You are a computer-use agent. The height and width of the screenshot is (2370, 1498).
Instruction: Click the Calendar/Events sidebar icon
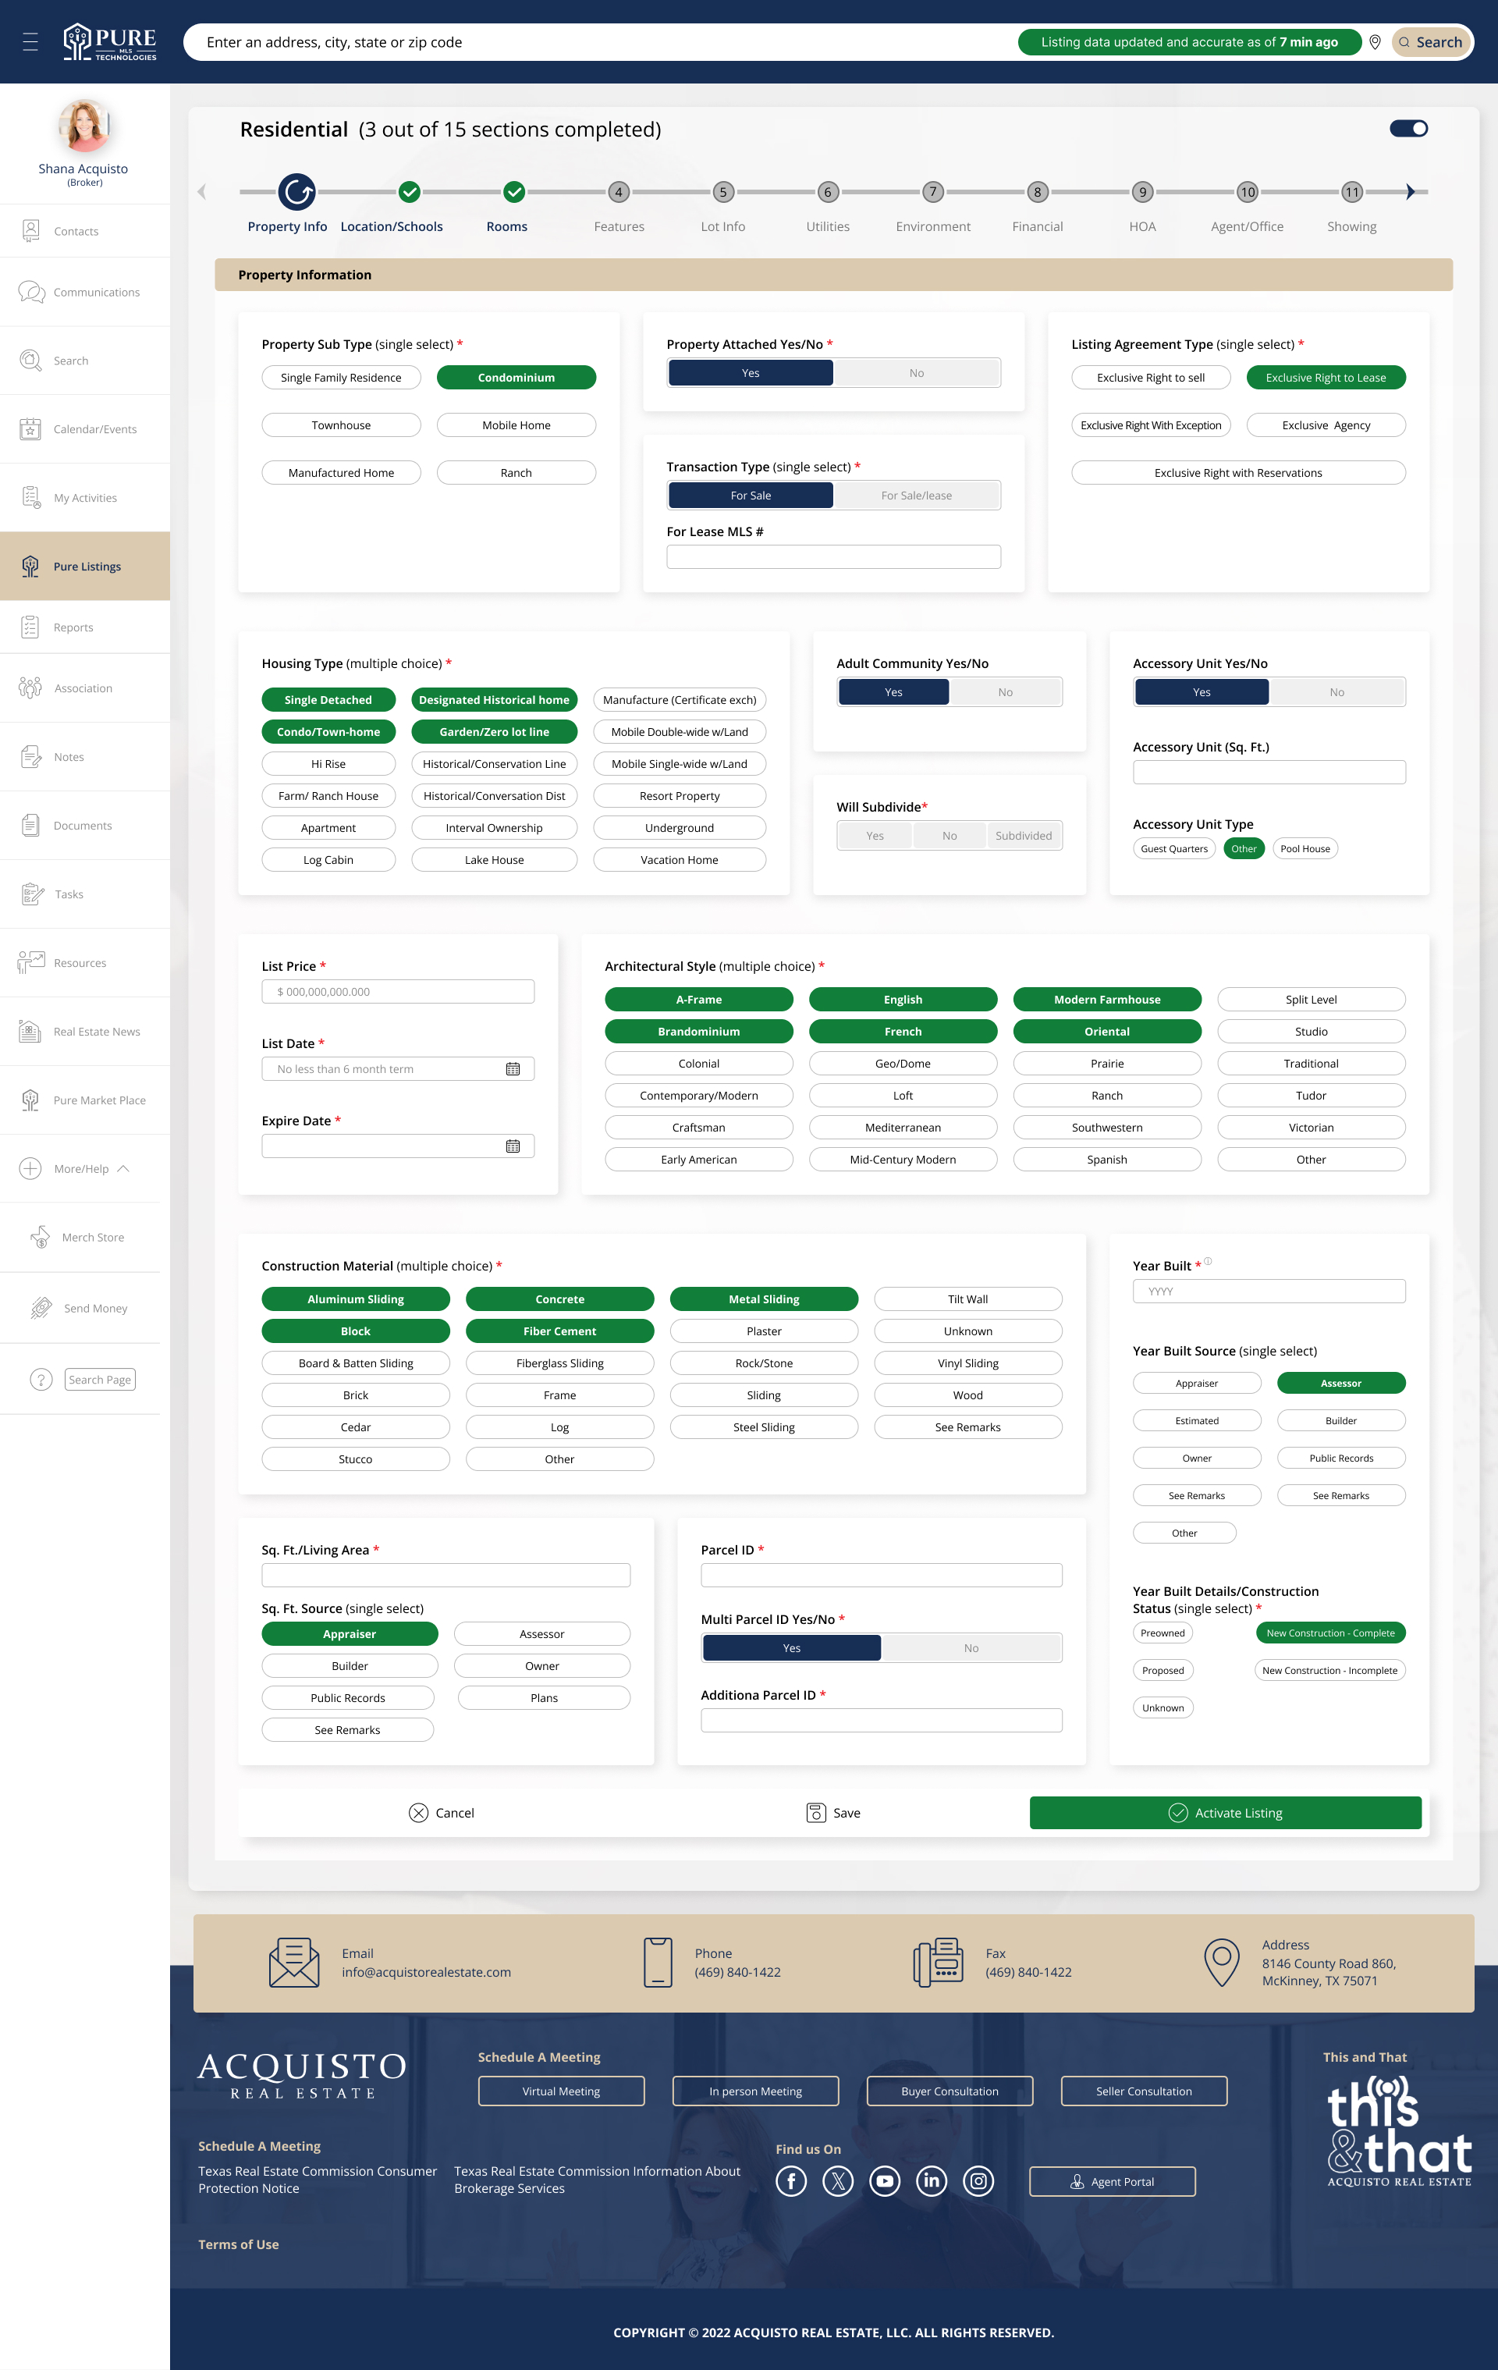30,429
